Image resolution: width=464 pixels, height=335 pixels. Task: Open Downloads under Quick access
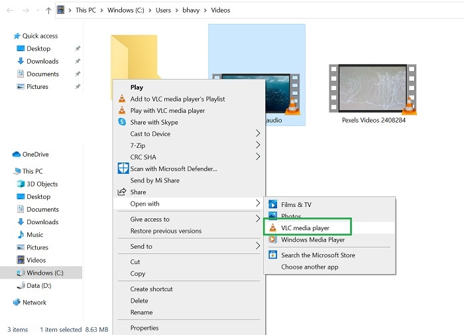(x=42, y=61)
